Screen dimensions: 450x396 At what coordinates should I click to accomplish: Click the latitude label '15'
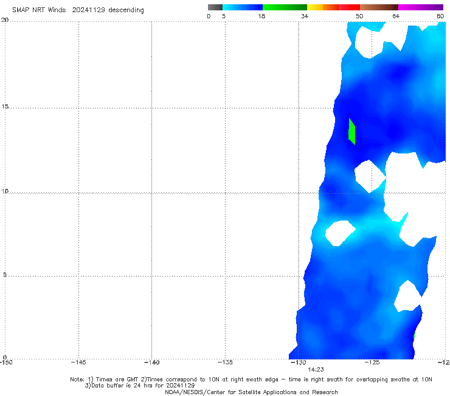click(5, 107)
